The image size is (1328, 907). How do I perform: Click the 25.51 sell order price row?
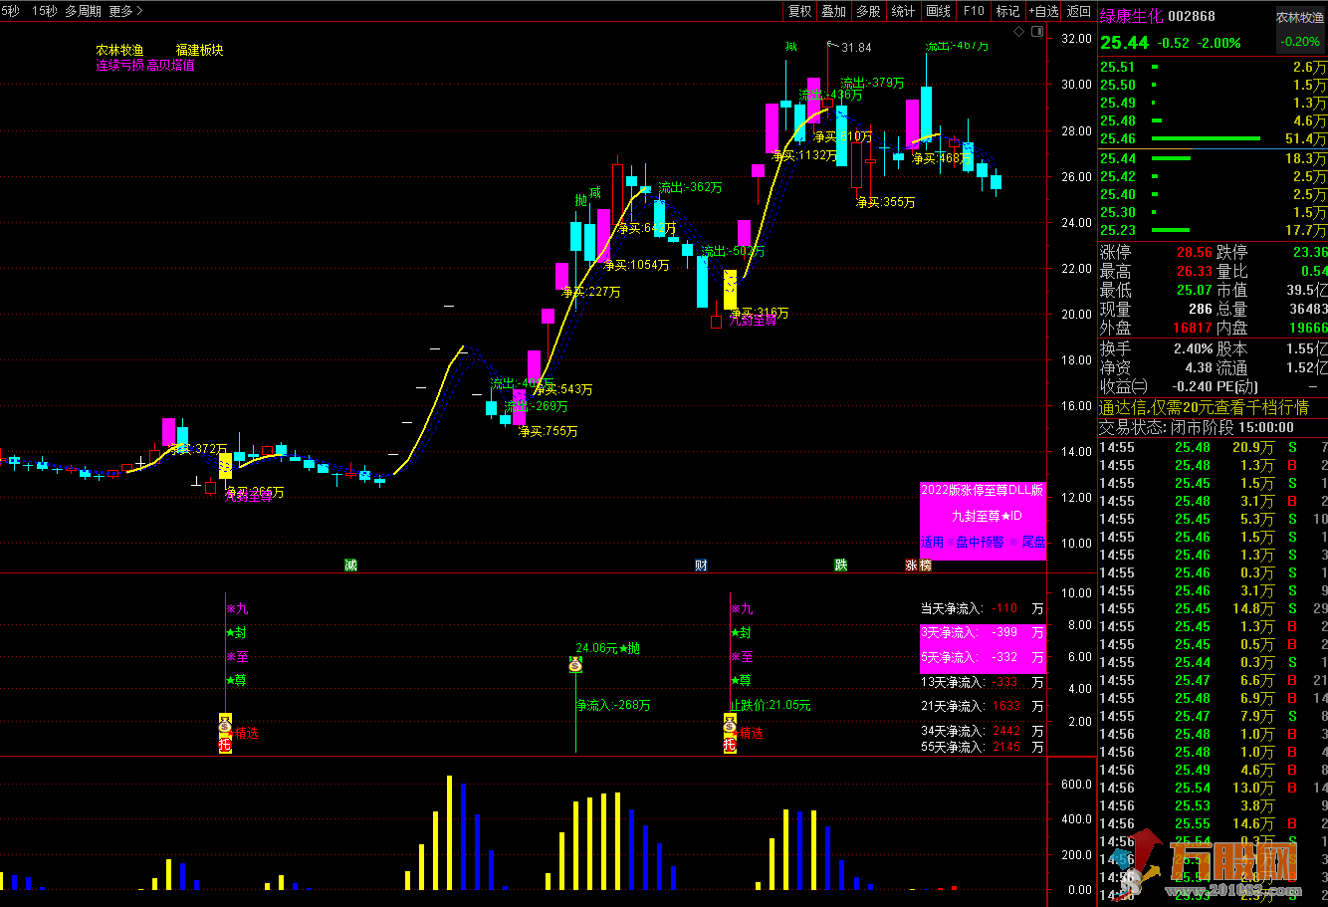(1213, 67)
